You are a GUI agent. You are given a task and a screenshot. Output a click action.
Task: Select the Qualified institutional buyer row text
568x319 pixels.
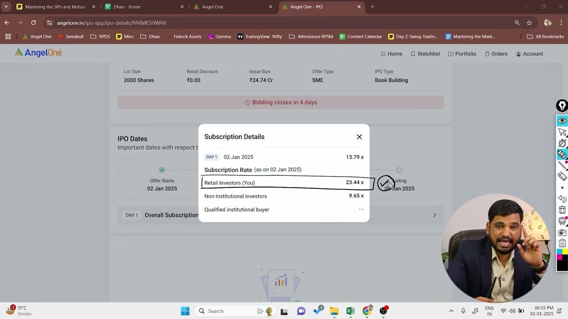[x=237, y=210]
